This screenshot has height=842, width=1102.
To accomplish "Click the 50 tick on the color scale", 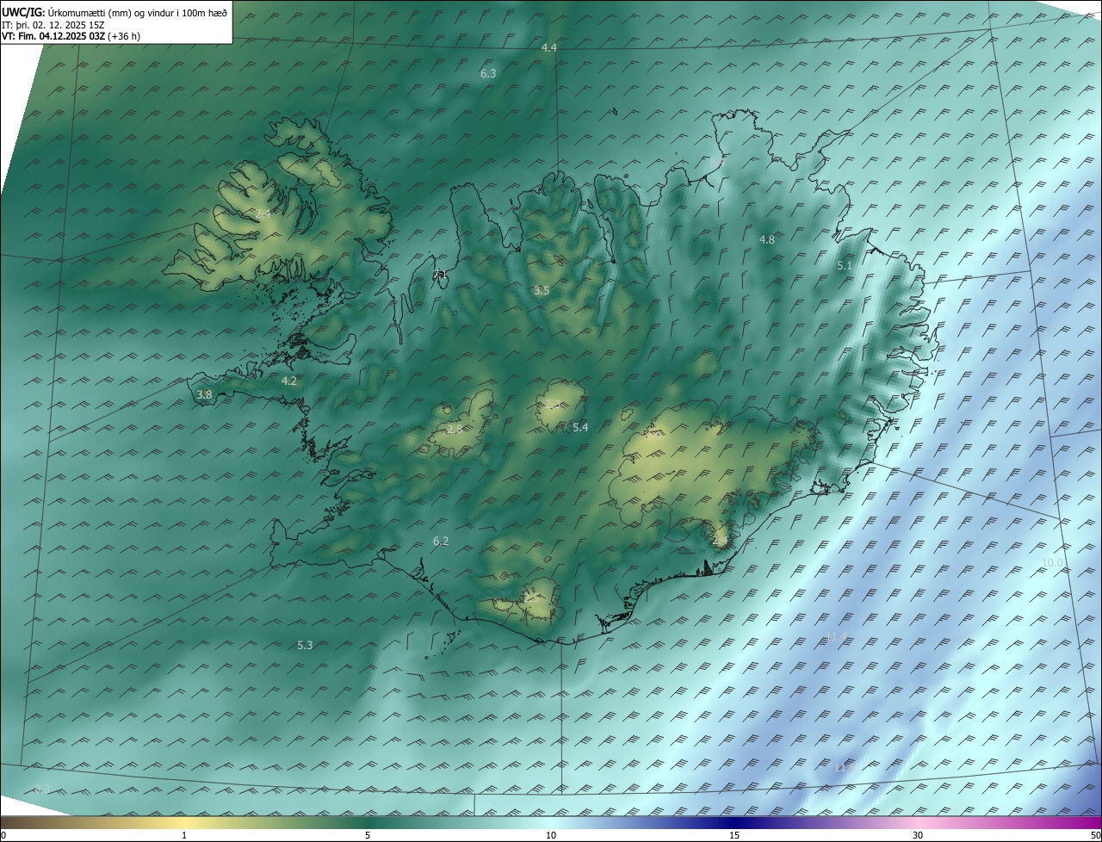I will 1094,835.
